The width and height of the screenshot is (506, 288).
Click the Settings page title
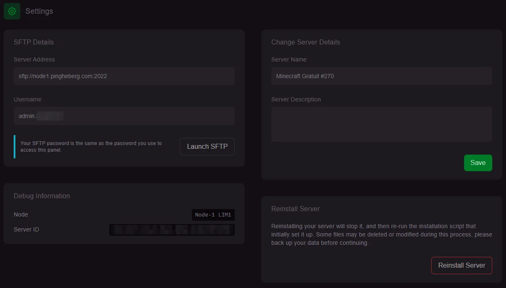pos(39,11)
